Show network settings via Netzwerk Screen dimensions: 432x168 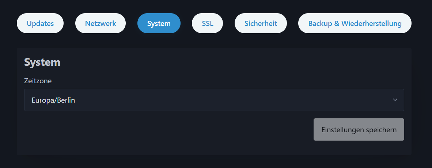[x=101, y=23]
